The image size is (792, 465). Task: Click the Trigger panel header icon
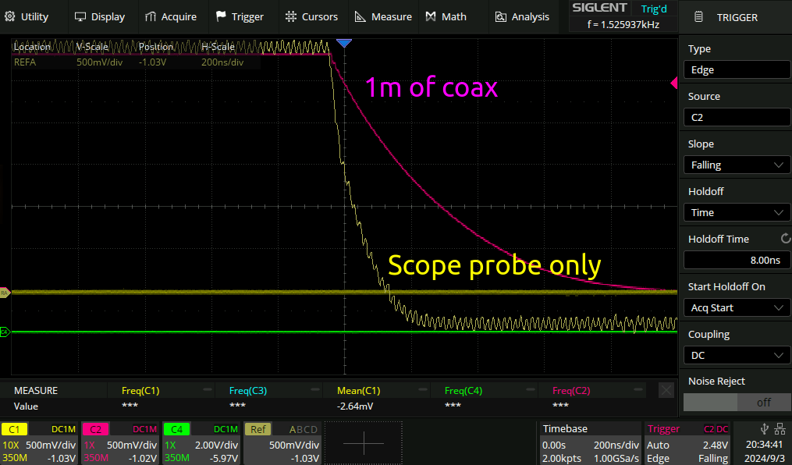click(x=698, y=17)
